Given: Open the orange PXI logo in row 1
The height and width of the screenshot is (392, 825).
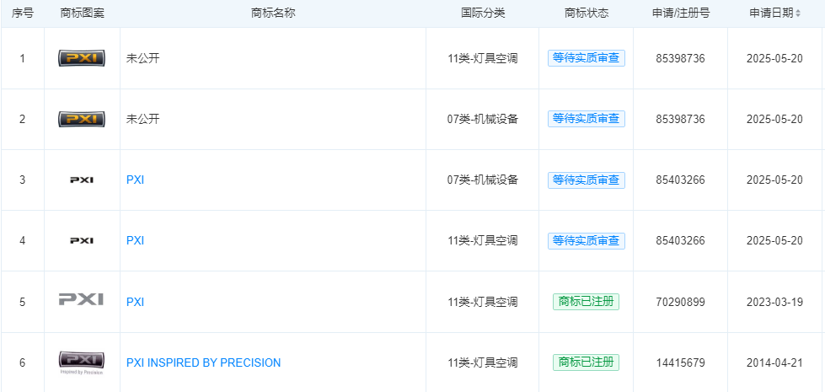Looking at the screenshot, I should click(82, 58).
